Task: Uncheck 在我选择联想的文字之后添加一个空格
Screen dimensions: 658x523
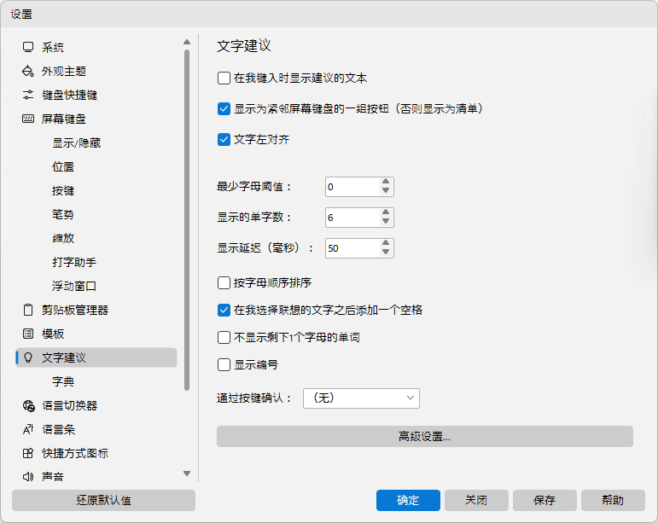Action: click(224, 311)
